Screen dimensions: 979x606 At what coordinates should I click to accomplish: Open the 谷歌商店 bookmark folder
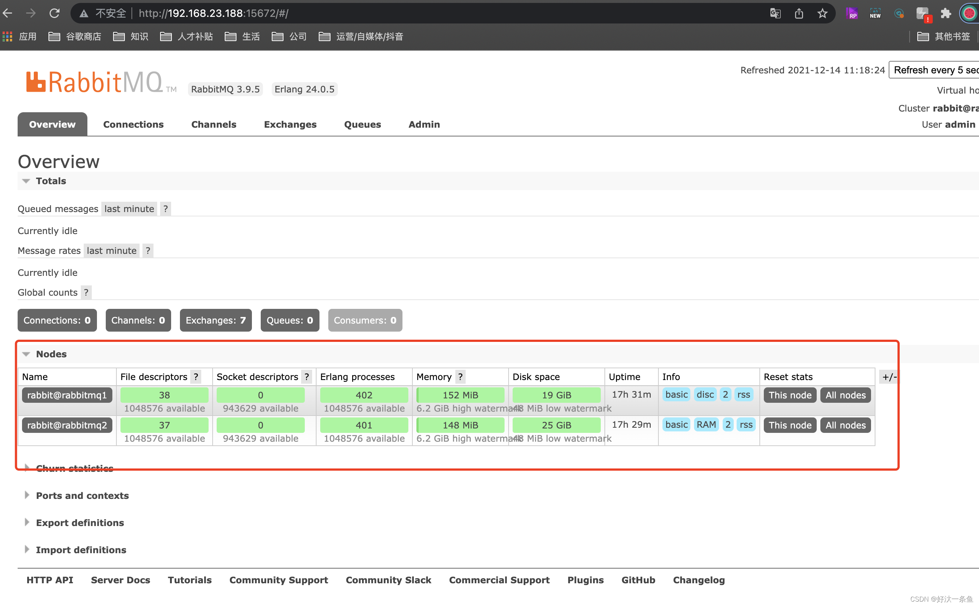click(75, 36)
